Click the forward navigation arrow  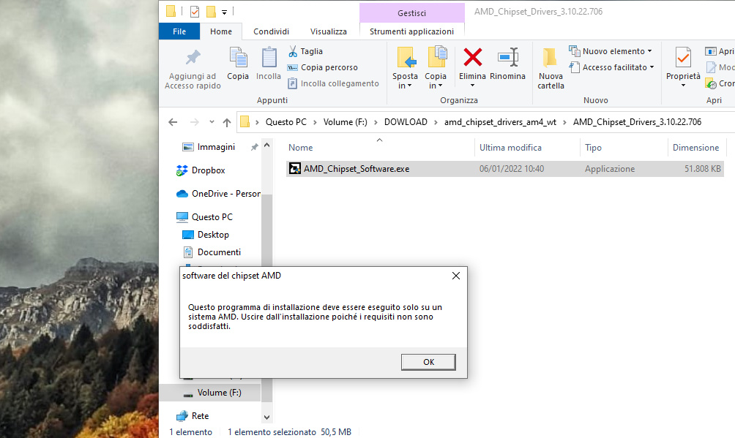194,122
